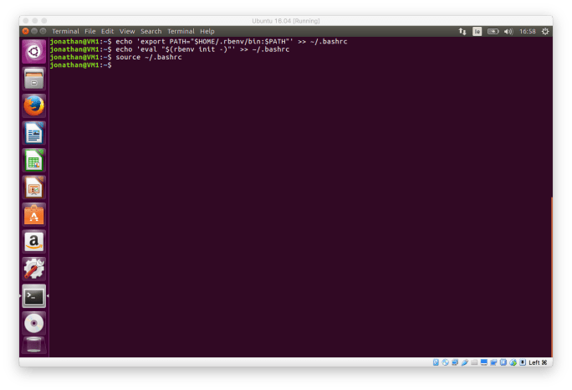Screen dimensions: 572x390
Task: Open System Settings wrench-gear icon
Action: coord(33,269)
